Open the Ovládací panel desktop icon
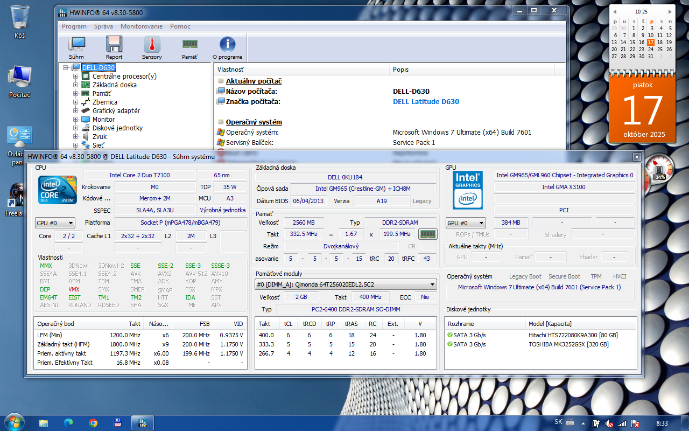 tap(19, 145)
